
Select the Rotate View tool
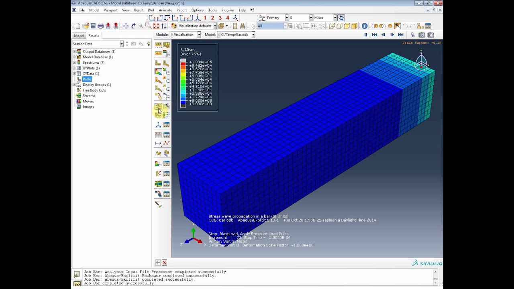click(133, 26)
